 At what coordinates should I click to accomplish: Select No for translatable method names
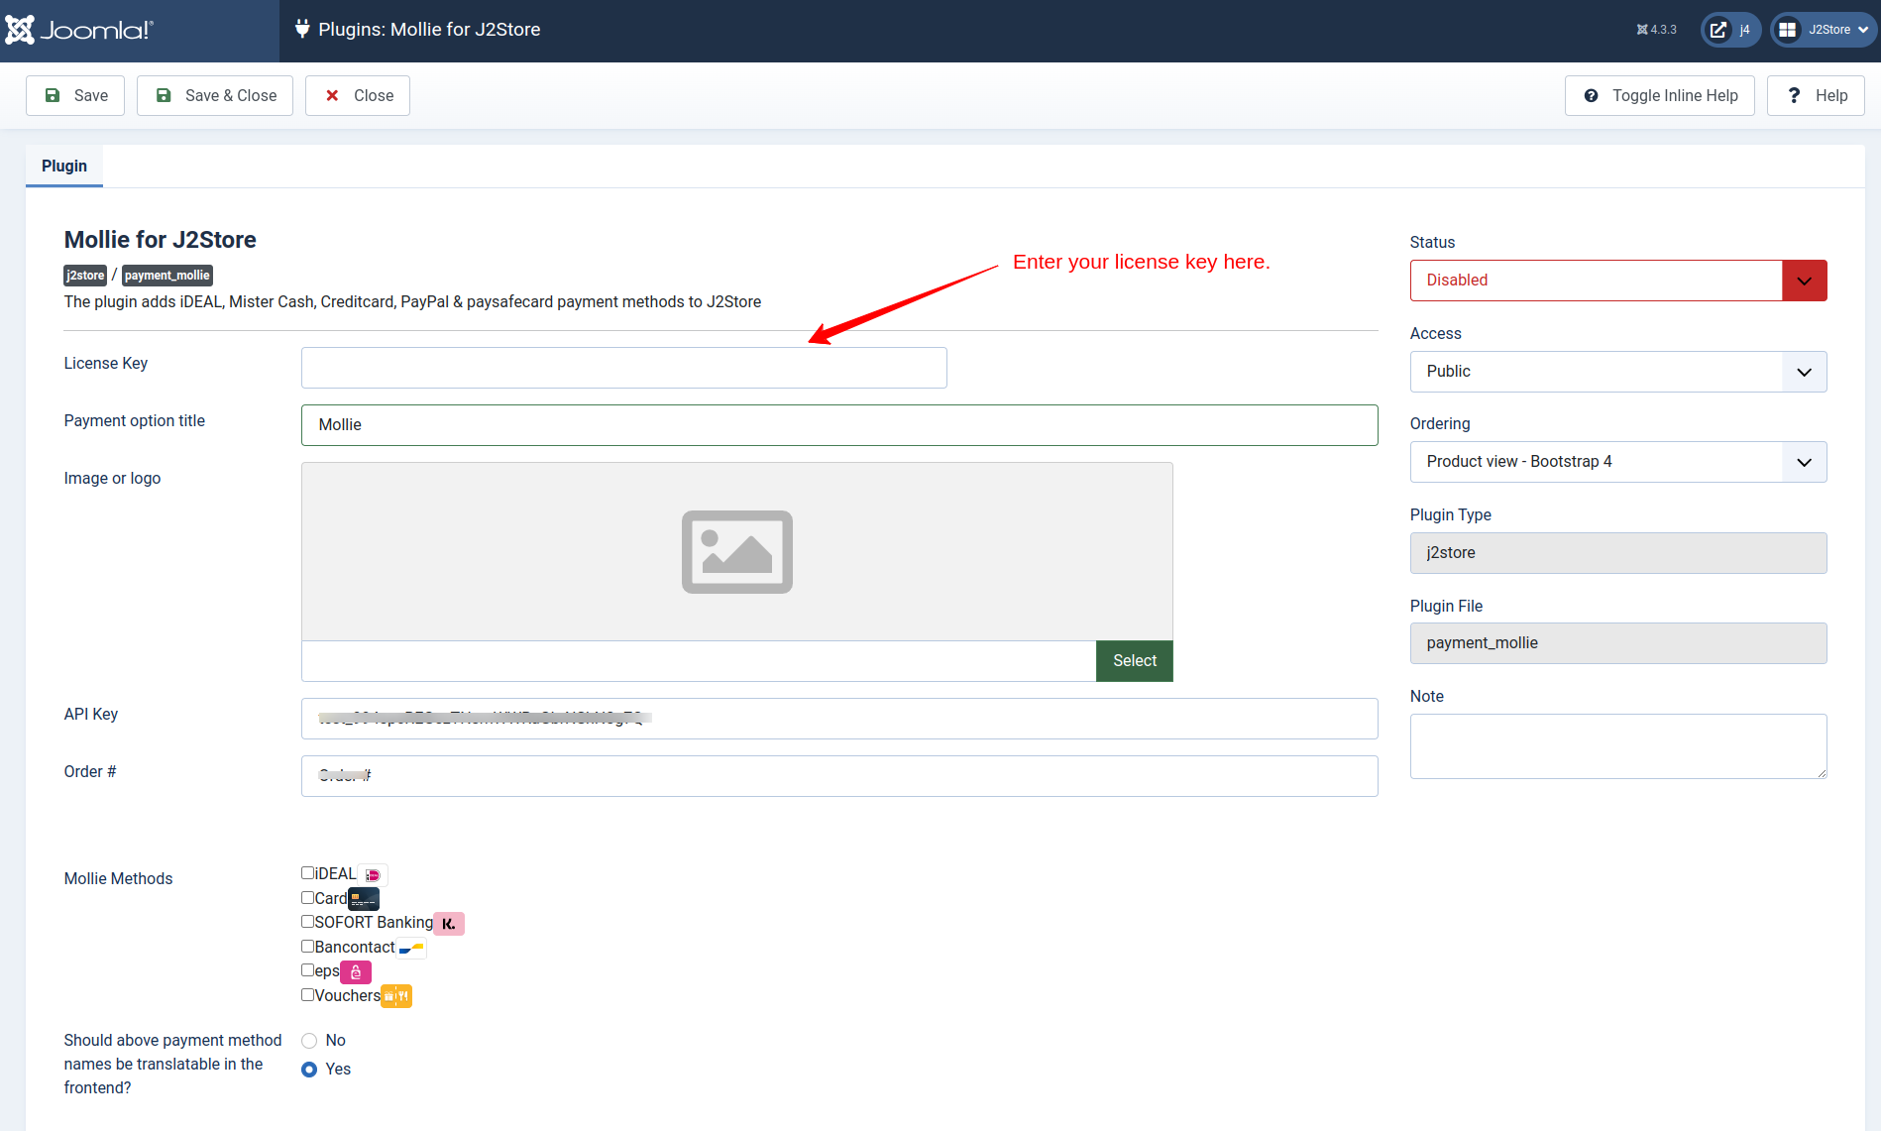tap(309, 1041)
